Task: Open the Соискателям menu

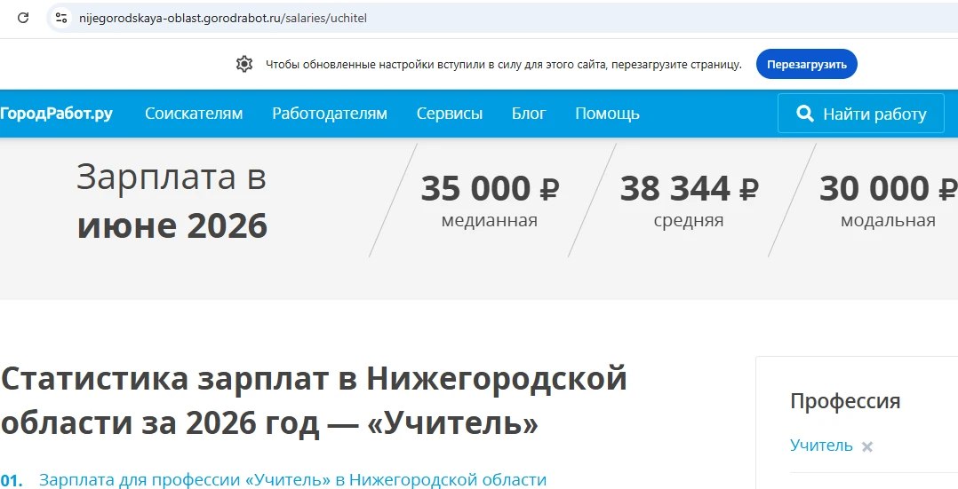Action: [194, 114]
